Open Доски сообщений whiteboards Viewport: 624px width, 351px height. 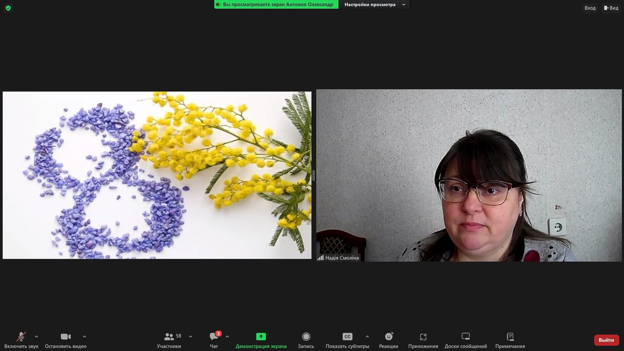tap(466, 340)
